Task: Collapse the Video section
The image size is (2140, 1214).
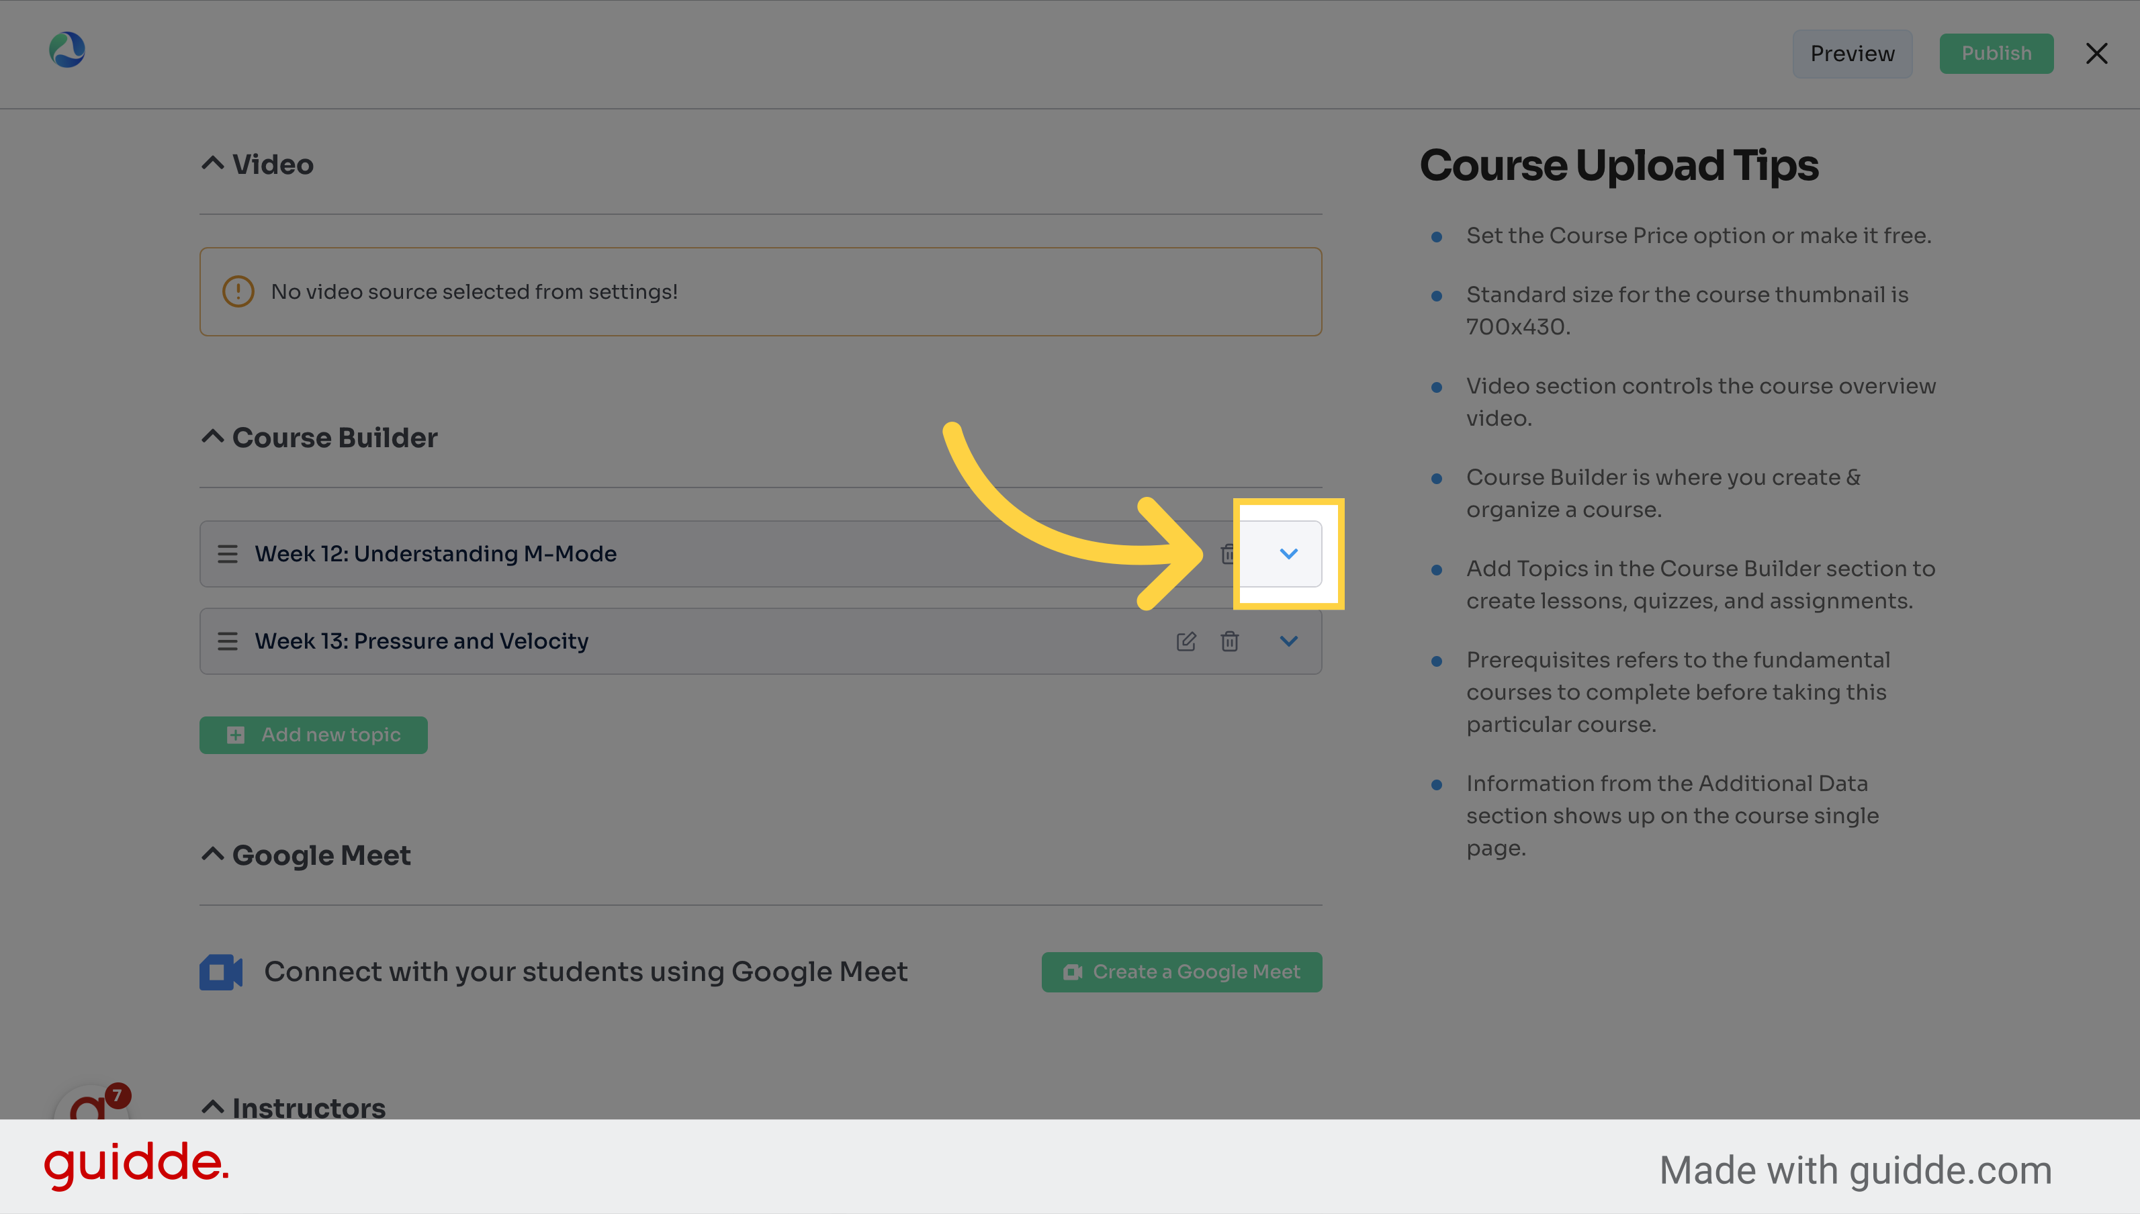Action: click(210, 163)
